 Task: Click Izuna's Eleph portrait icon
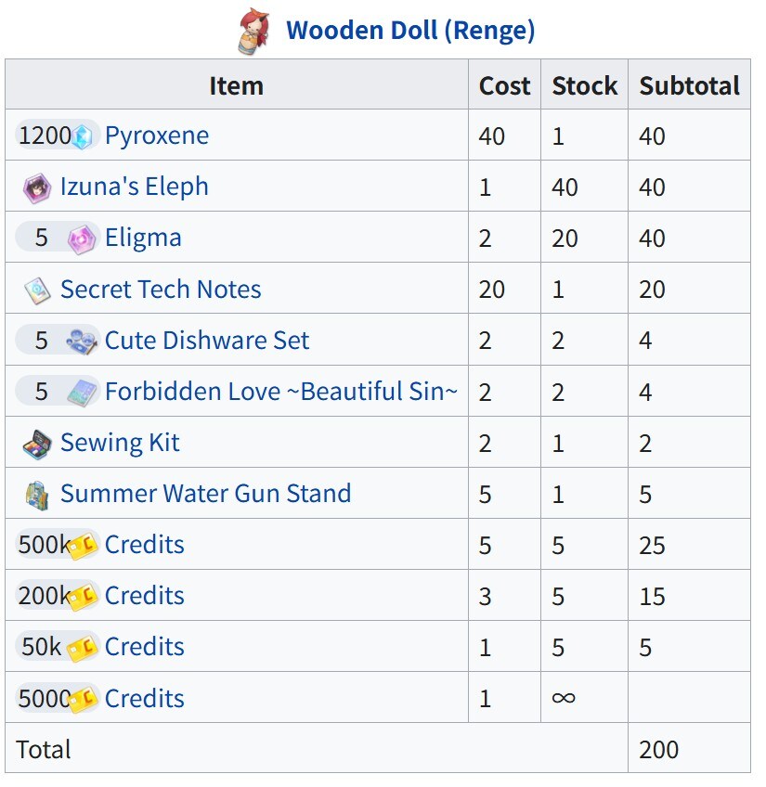tap(37, 187)
